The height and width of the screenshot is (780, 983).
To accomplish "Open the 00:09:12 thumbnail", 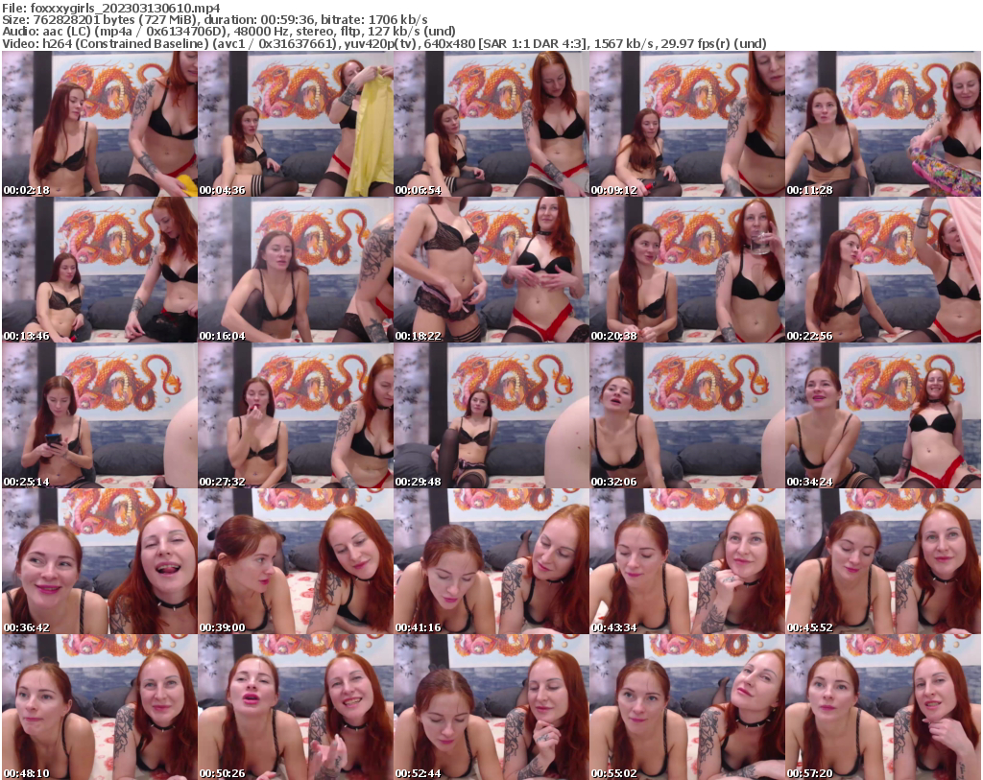I will coord(685,125).
